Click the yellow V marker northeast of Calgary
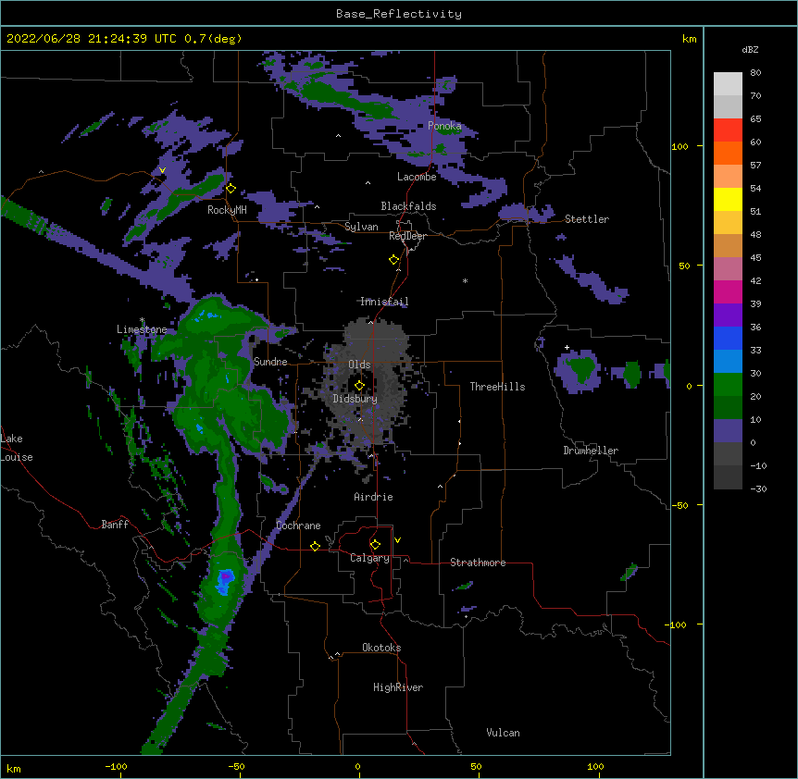Screen dimensions: 798x779 (397, 540)
